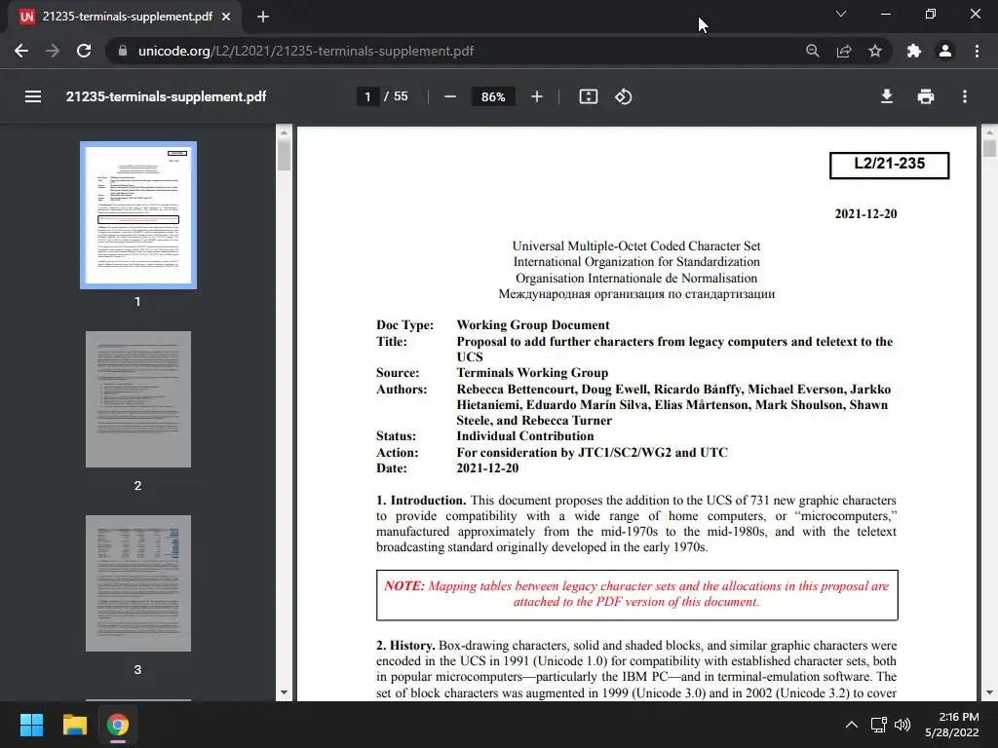Click thumbnail panel scroll up arrow
The width and height of the screenshot is (998, 748).
[284, 132]
